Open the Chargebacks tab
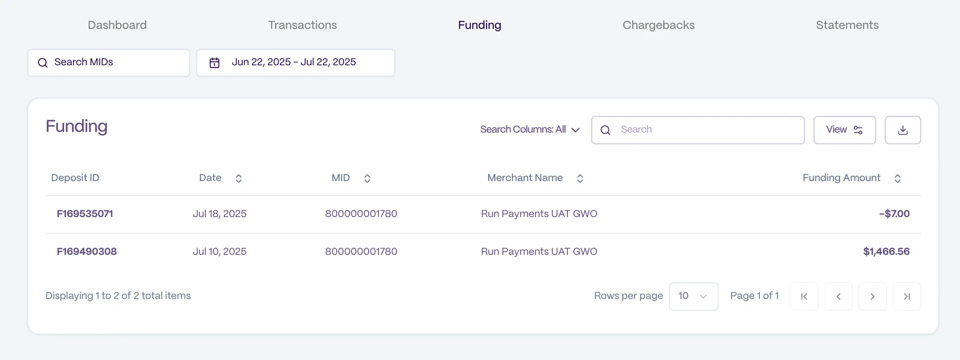The width and height of the screenshot is (960, 360). click(658, 25)
